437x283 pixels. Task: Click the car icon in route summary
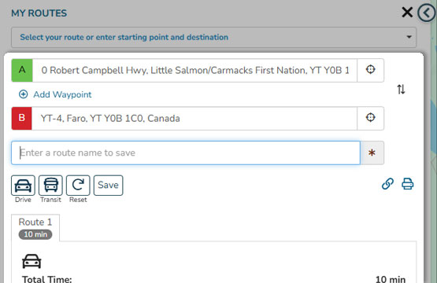tap(31, 261)
